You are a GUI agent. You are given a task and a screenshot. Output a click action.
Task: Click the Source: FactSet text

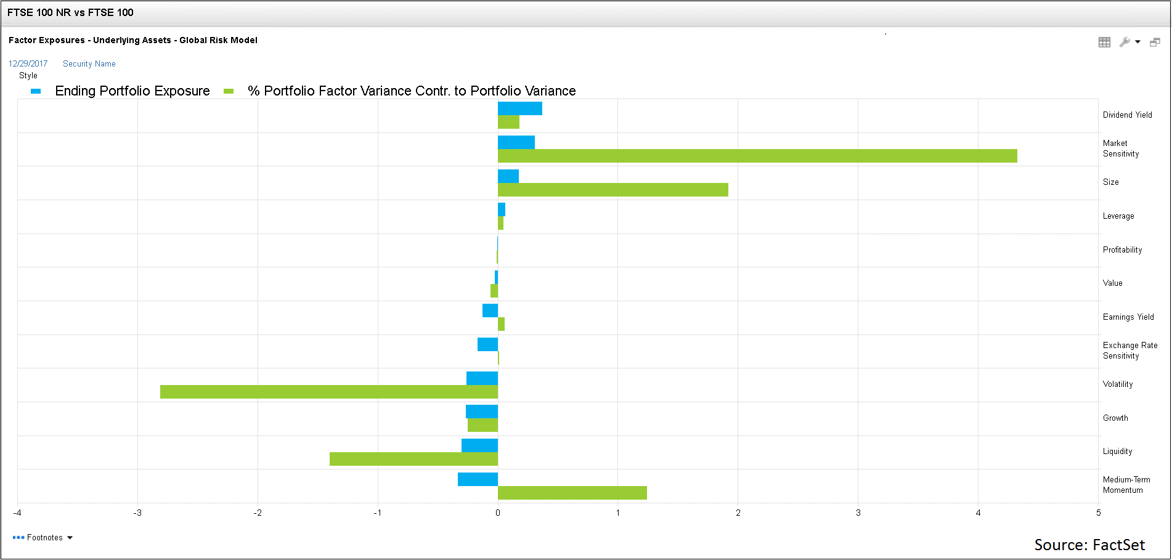pos(1089,545)
